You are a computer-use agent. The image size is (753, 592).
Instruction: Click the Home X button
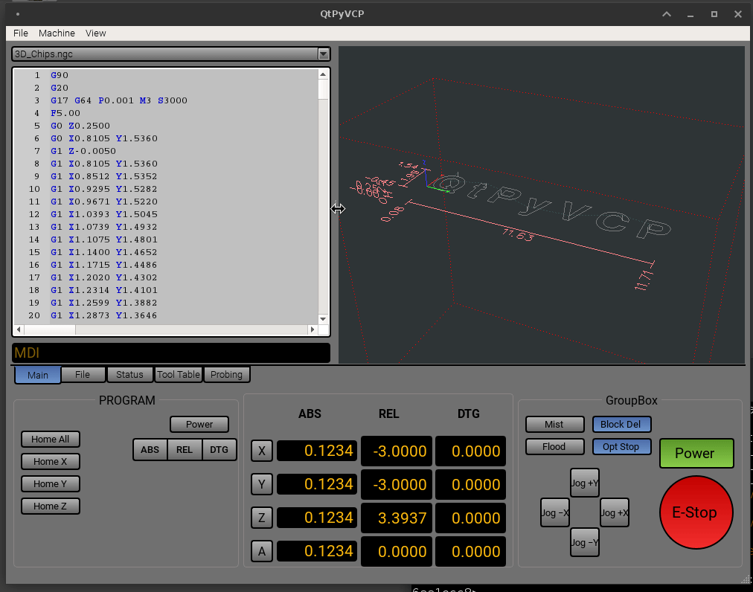[51, 461]
